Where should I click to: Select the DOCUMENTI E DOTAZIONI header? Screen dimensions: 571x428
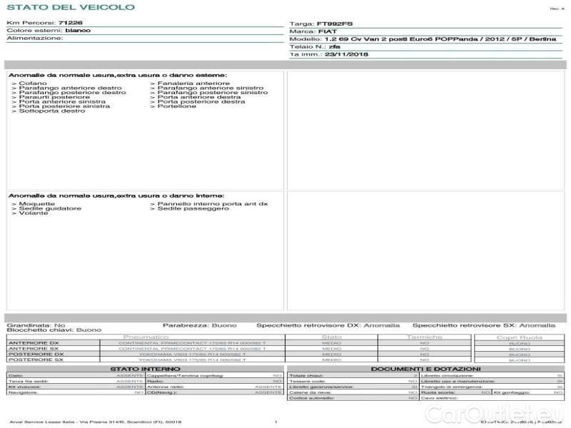pyautogui.click(x=425, y=368)
